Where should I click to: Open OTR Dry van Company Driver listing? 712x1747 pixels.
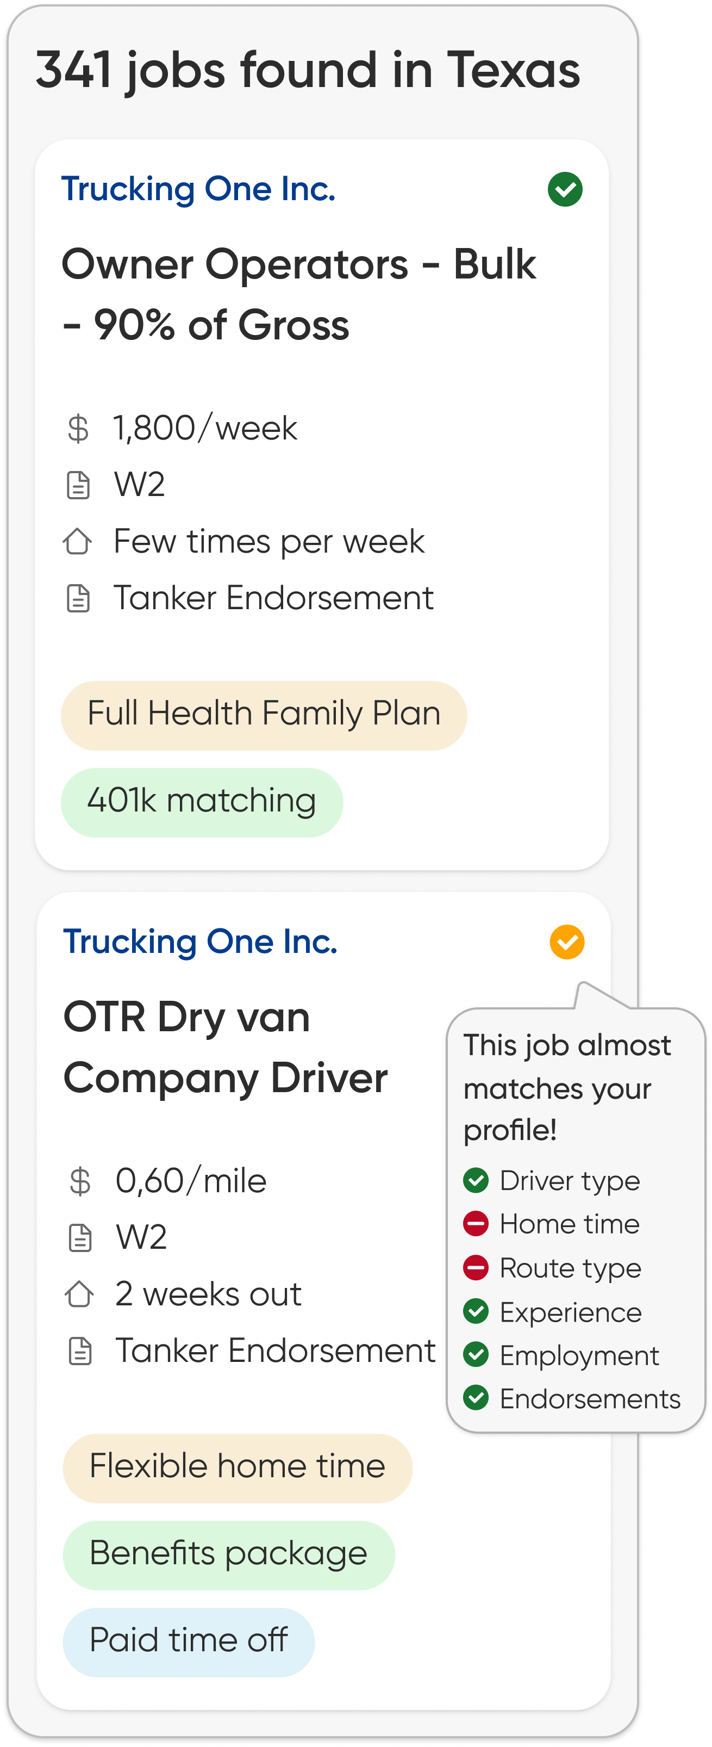226,1047
